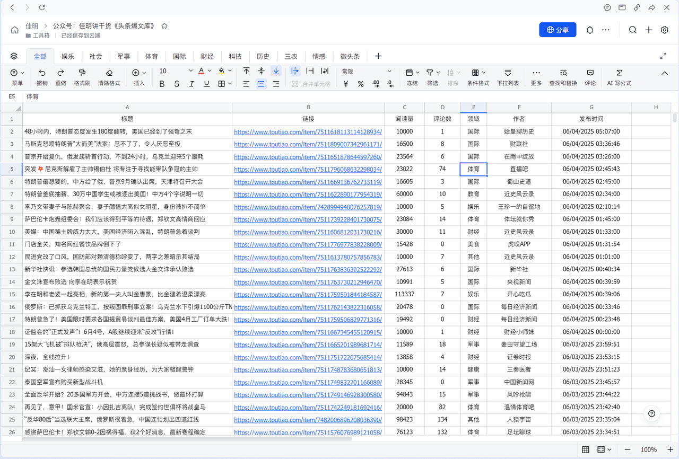Click the format painter (格式刷) icon
Viewport: 679px width, 459px height.
coord(82,73)
